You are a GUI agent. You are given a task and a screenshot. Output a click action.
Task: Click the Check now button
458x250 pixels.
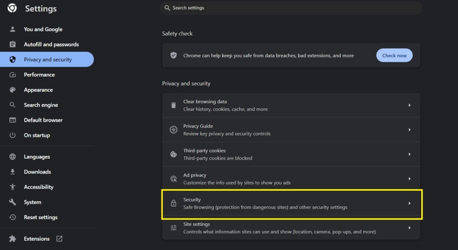[x=394, y=55]
